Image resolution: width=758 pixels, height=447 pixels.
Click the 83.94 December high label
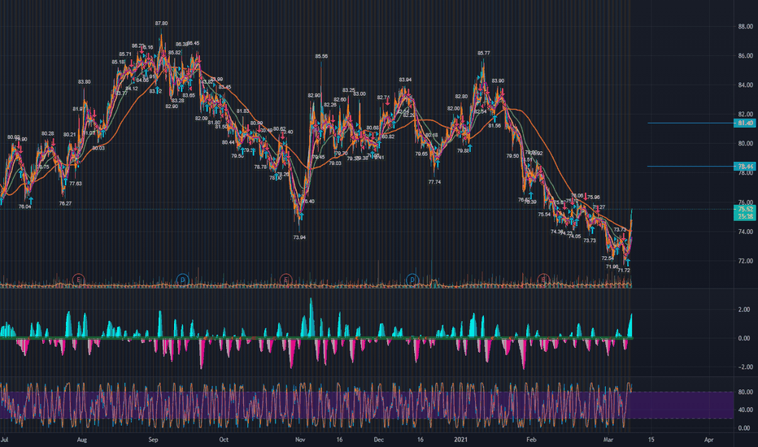click(405, 80)
